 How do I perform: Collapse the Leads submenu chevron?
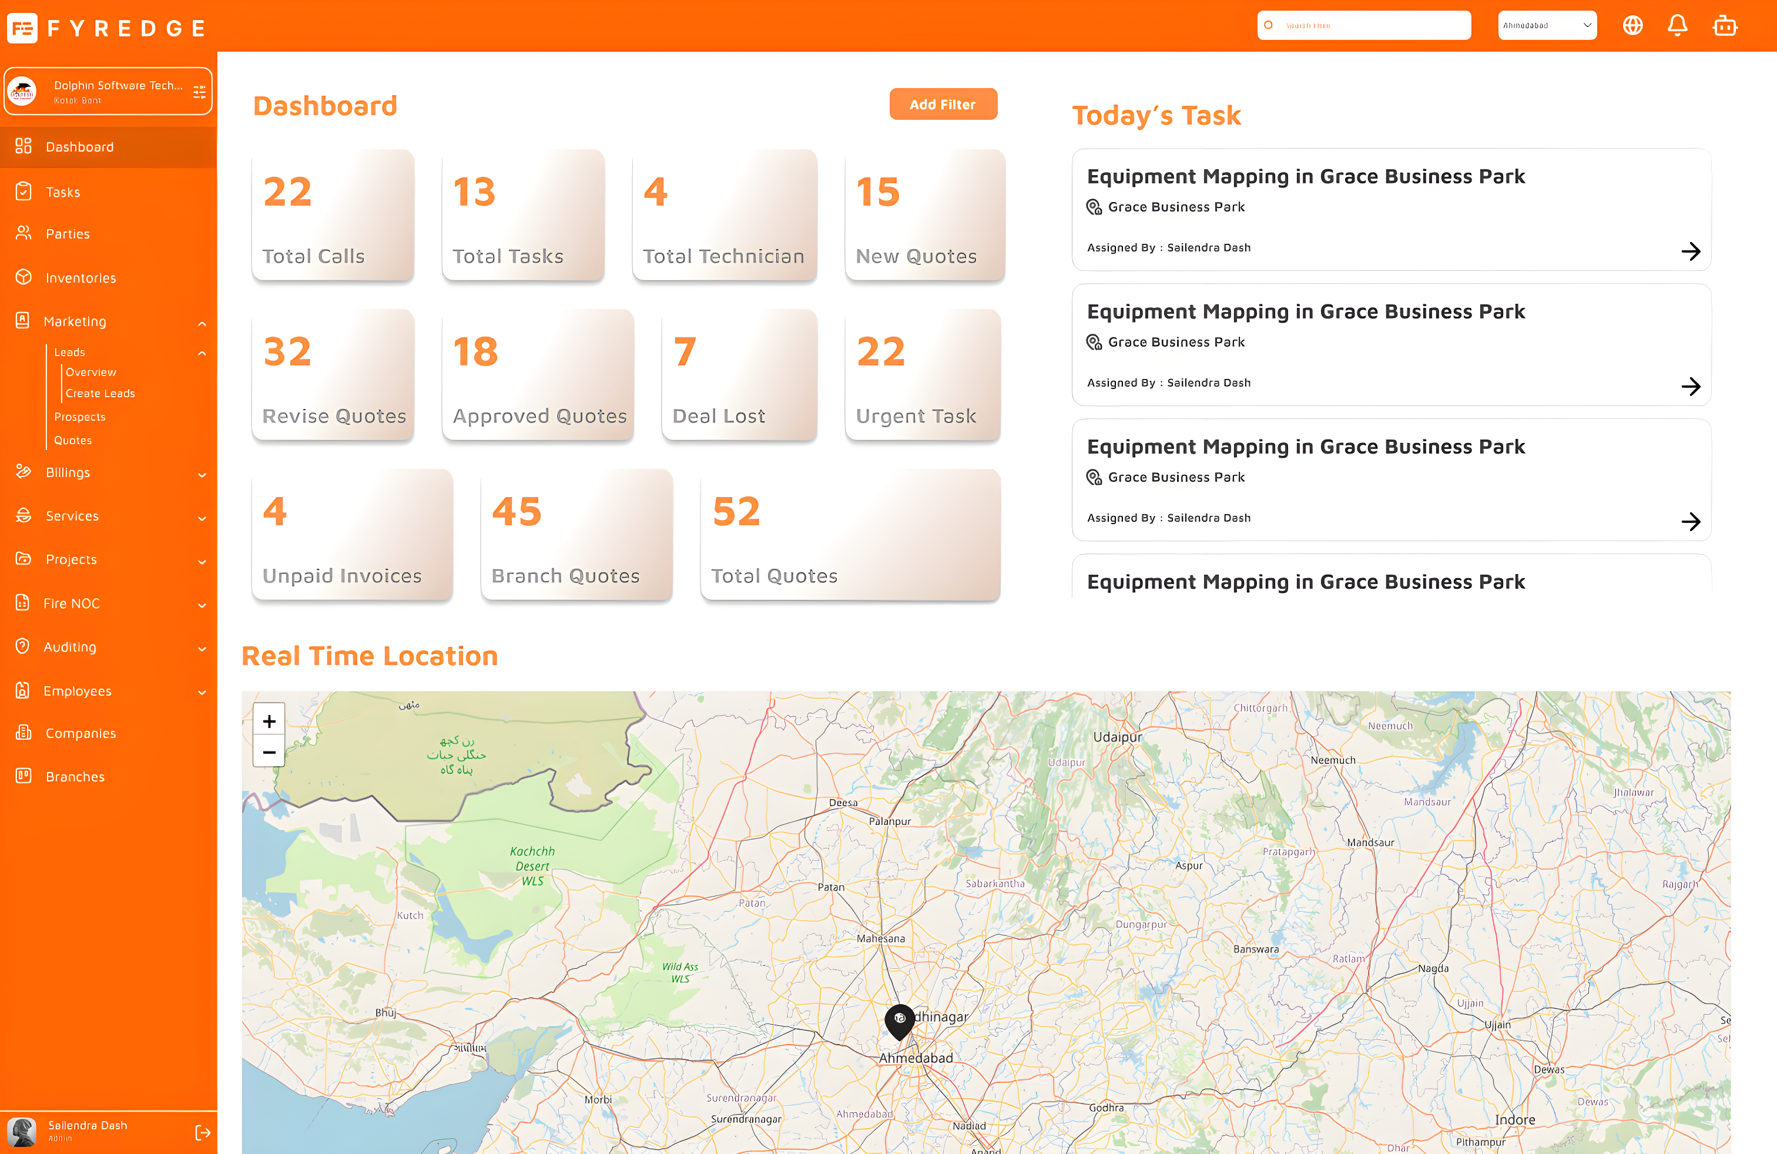click(202, 353)
